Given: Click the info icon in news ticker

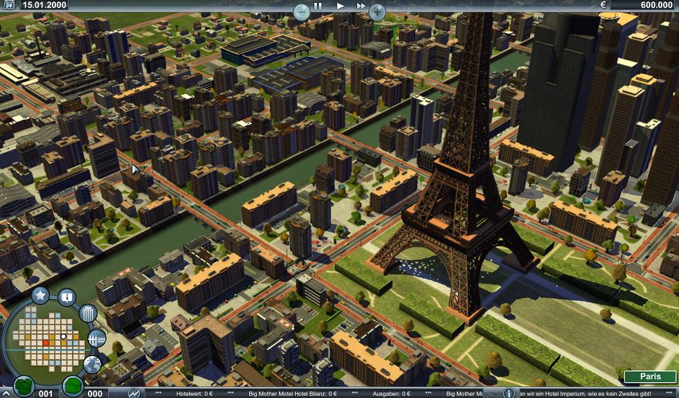Looking at the screenshot, I should pyautogui.click(x=509, y=393).
